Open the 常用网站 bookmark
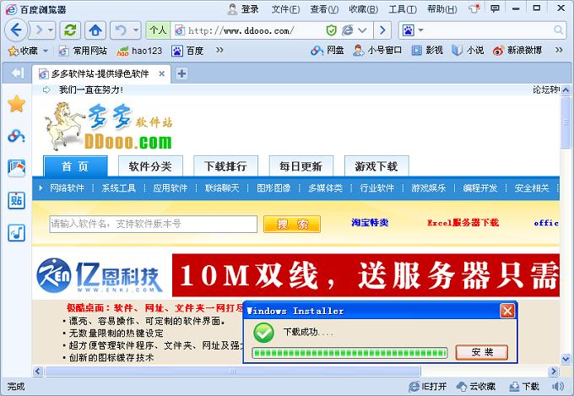The image size is (574, 396). coord(83,51)
